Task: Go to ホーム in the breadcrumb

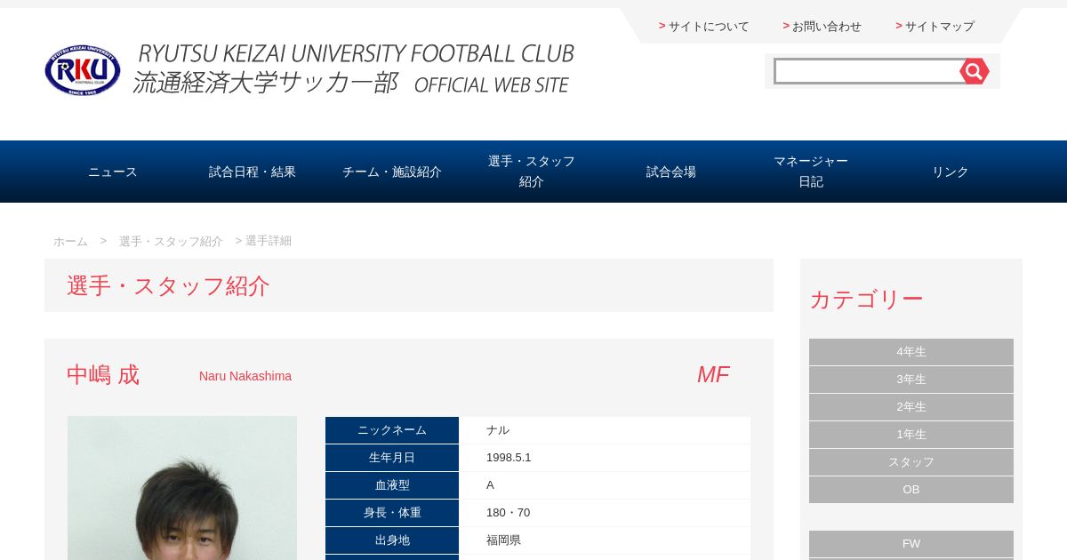Action: click(x=70, y=241)
